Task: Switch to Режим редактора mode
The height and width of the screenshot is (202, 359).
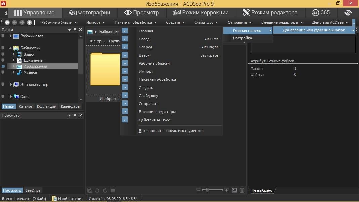Action: coord(270,12)
